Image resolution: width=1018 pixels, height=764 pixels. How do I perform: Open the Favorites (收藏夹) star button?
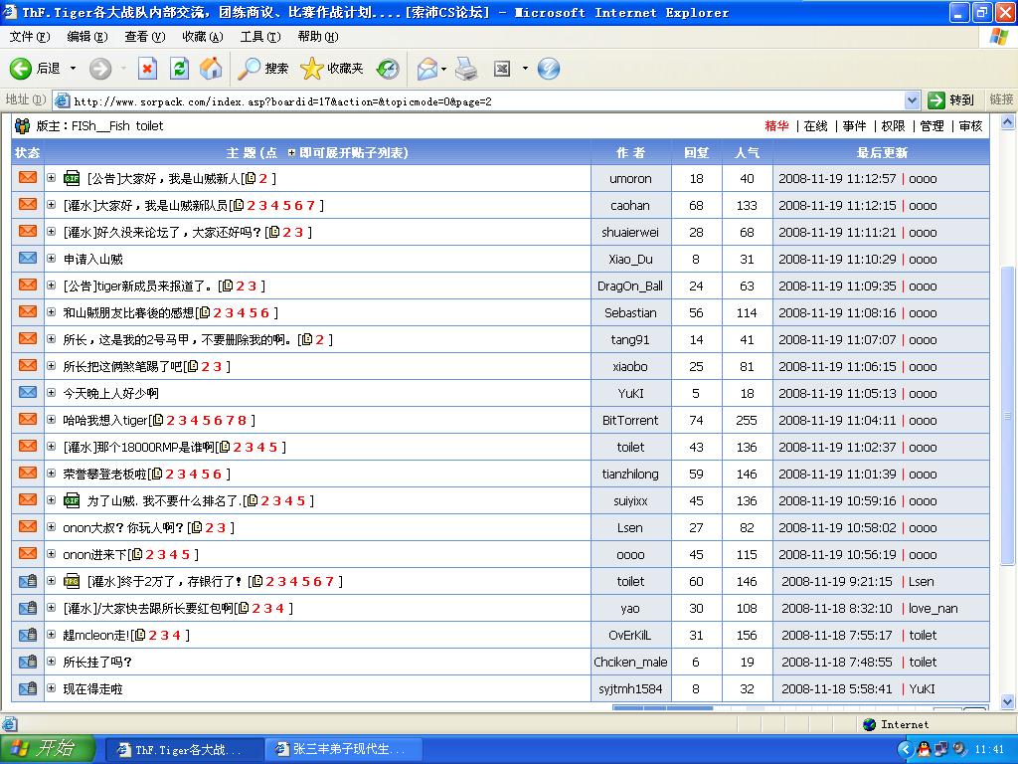point(333,69)
